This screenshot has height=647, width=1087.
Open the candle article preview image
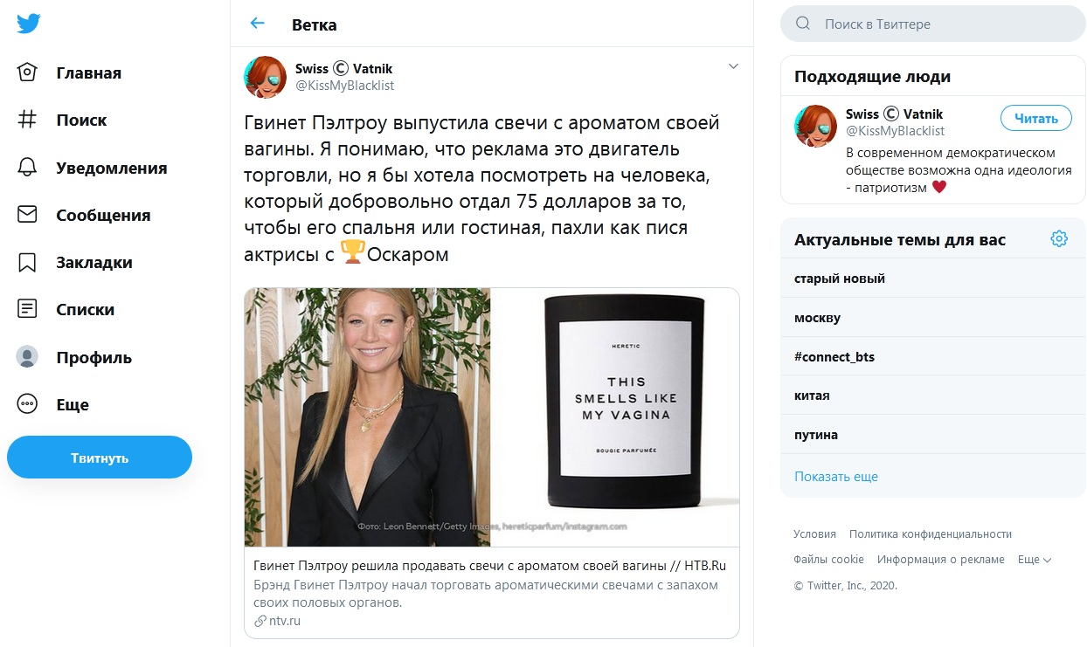[492, 417]
